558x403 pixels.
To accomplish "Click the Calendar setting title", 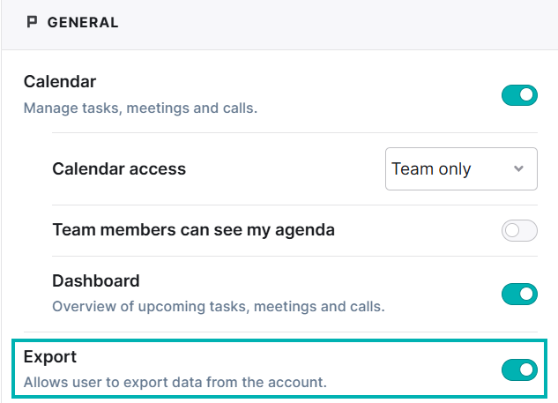I will [x=60, y=82].
